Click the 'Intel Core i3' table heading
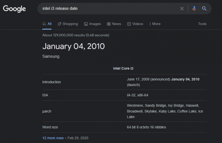 pyautogui.click(x=123, y=68)
